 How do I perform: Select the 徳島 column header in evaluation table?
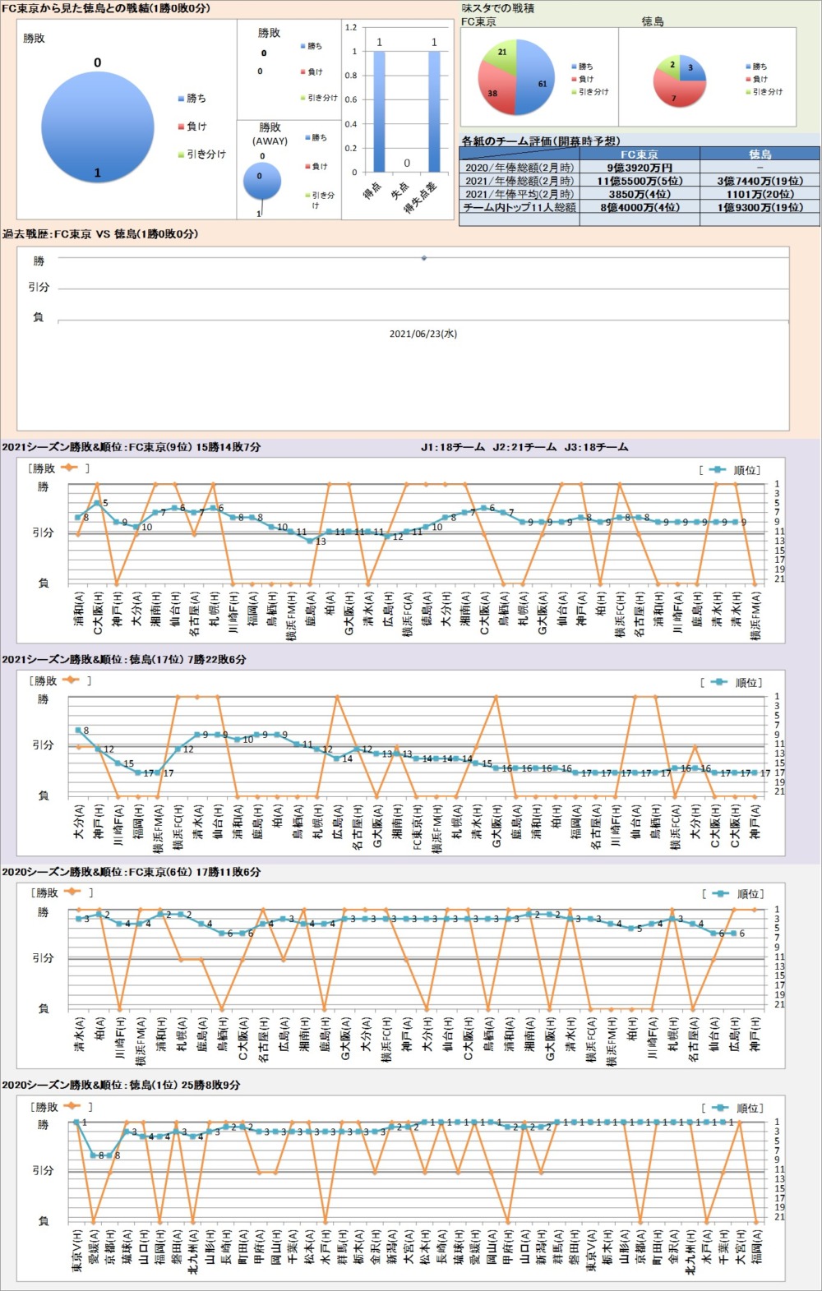pyautogui.click(x=760, y=154)
